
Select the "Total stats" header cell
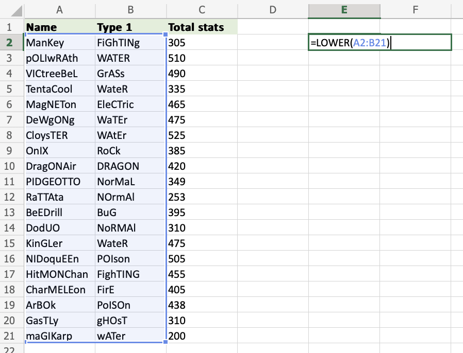[x=202, y=27]
